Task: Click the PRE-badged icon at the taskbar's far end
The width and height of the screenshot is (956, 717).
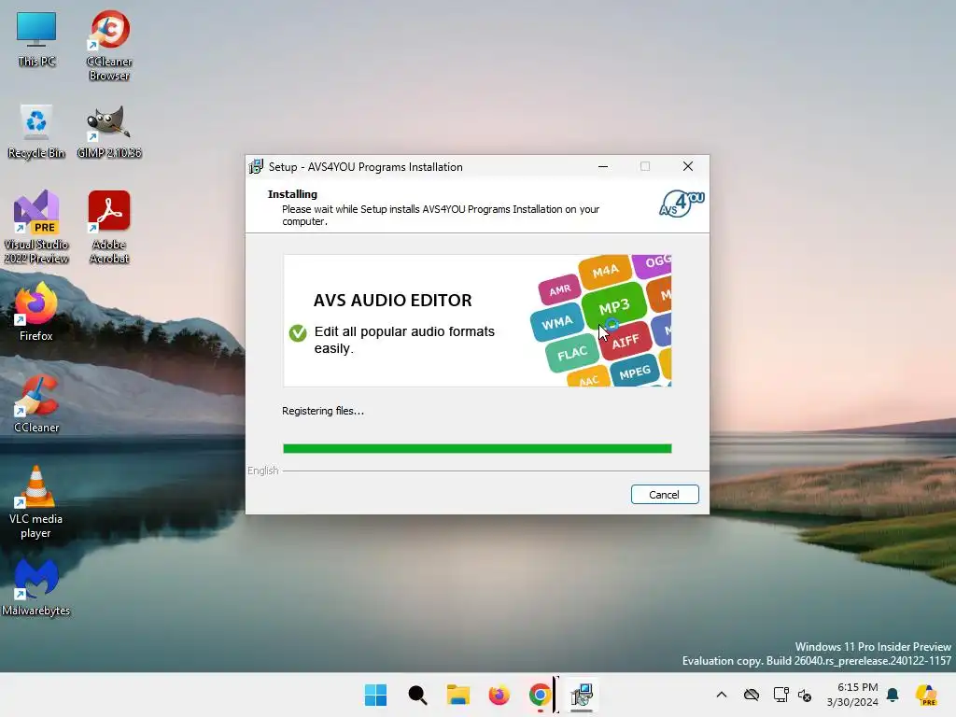Action: pos(926,695)
